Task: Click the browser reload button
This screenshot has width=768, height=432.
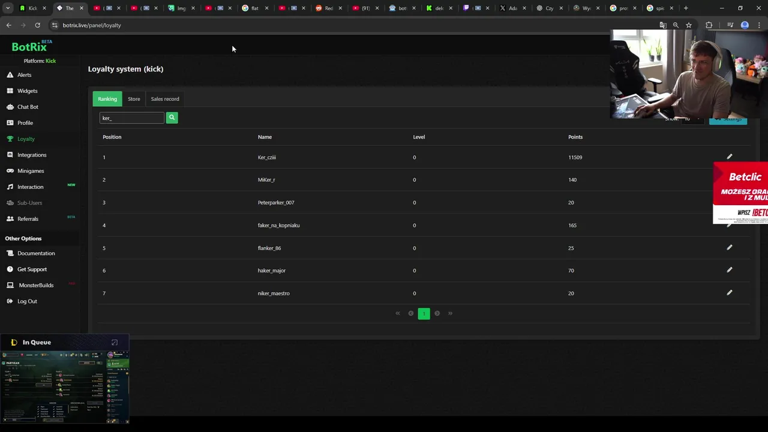Action: [x=37, y=25]
